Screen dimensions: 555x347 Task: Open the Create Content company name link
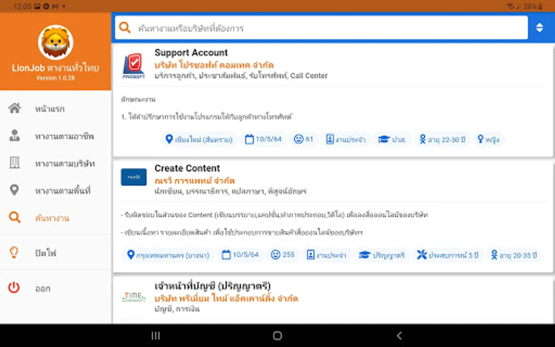tap(195, 180)
